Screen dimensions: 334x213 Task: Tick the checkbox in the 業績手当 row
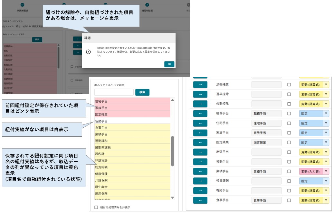point(289,171)
